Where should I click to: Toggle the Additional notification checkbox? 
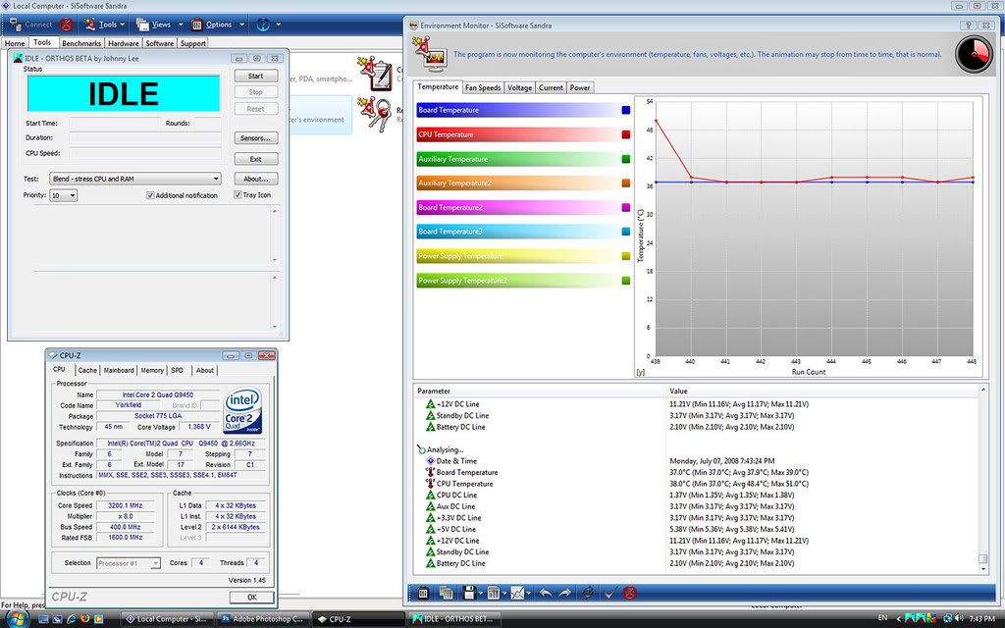150,195
